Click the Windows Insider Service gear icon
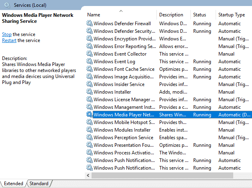Image resolution: width=252 pixels, height=188 pixels. (x=89, y=84)
